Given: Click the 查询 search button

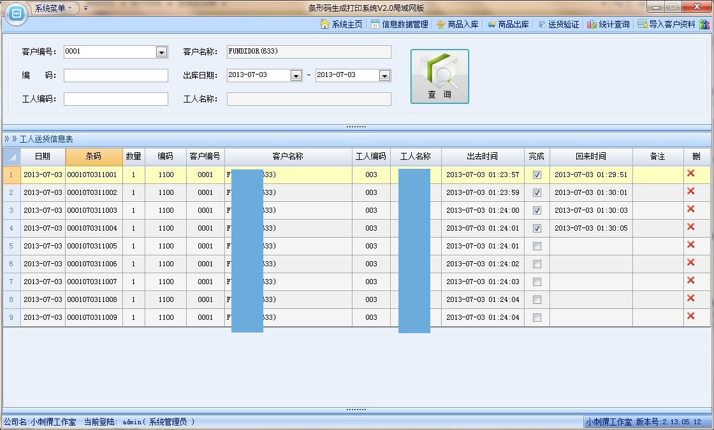Looking at the screenshot, I should pos(439,76).
